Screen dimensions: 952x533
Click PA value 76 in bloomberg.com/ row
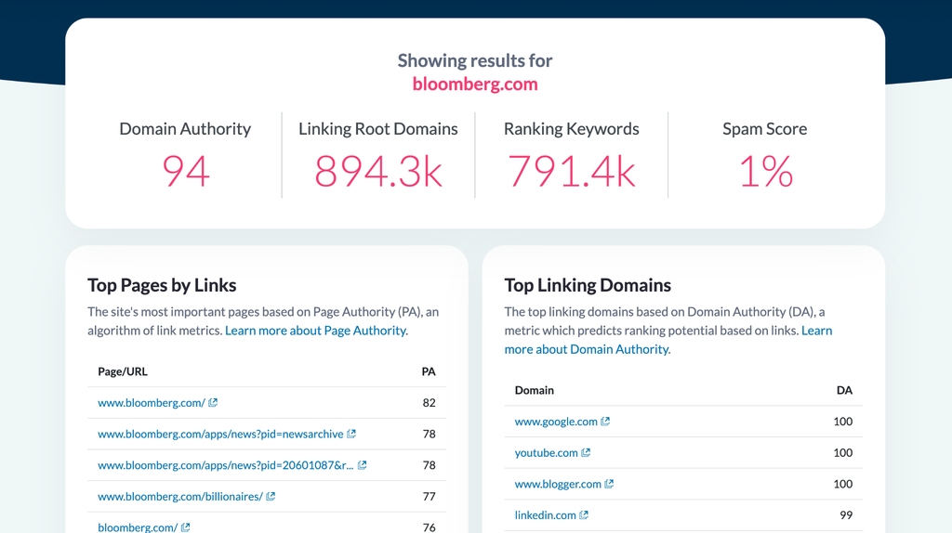430,527
